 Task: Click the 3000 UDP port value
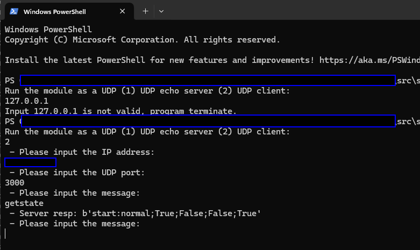[x=15, y=183]
